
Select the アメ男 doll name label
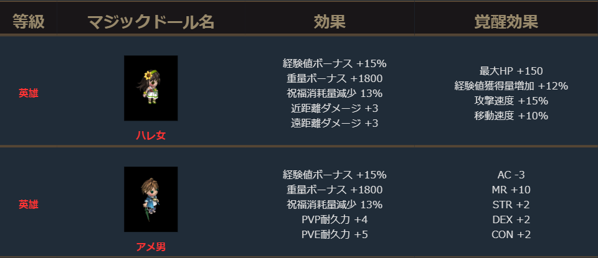point(151,247)
